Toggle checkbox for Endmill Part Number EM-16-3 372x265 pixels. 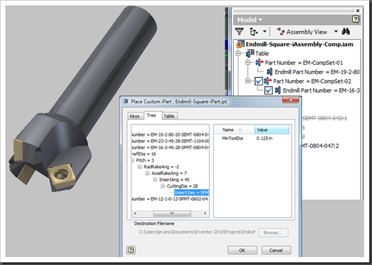coord(268,90)
